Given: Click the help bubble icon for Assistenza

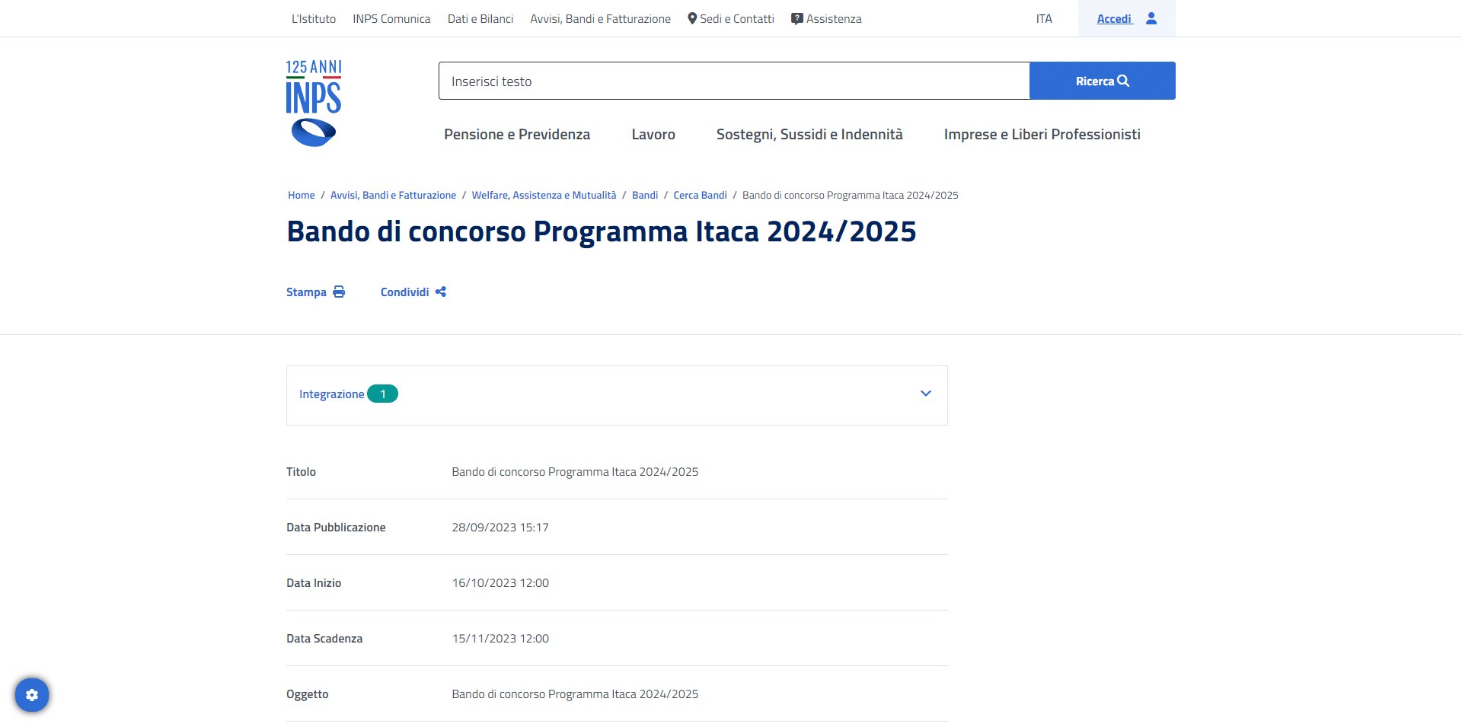Looking at the screenshot, I should (x=797, y=19).
